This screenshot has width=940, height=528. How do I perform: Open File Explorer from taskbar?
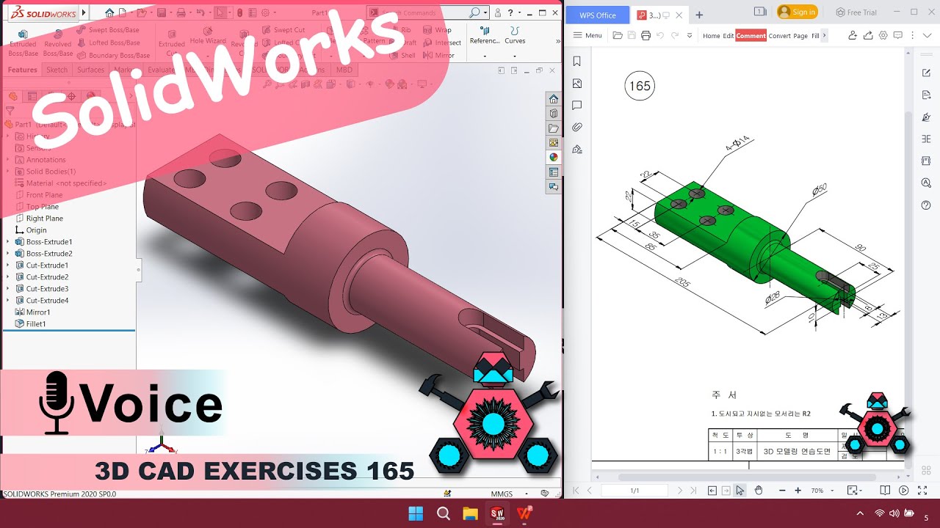470,513
